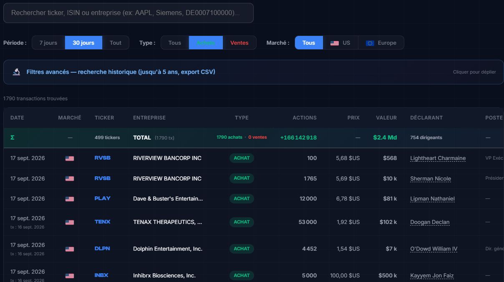Select the Tous market filter

pos(309,43)
